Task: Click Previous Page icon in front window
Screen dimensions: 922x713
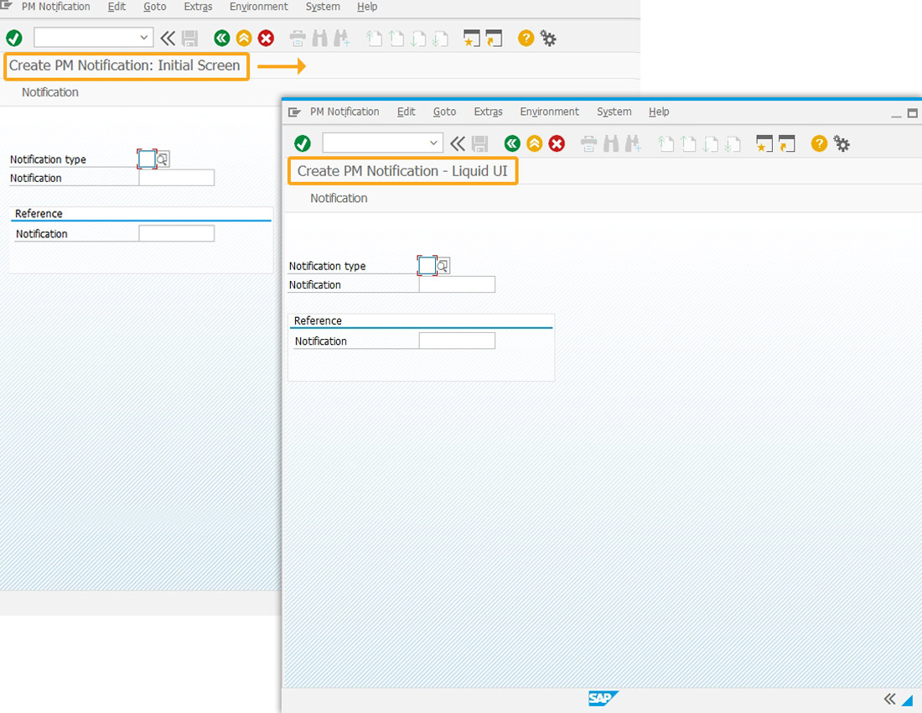Action: 688,143
